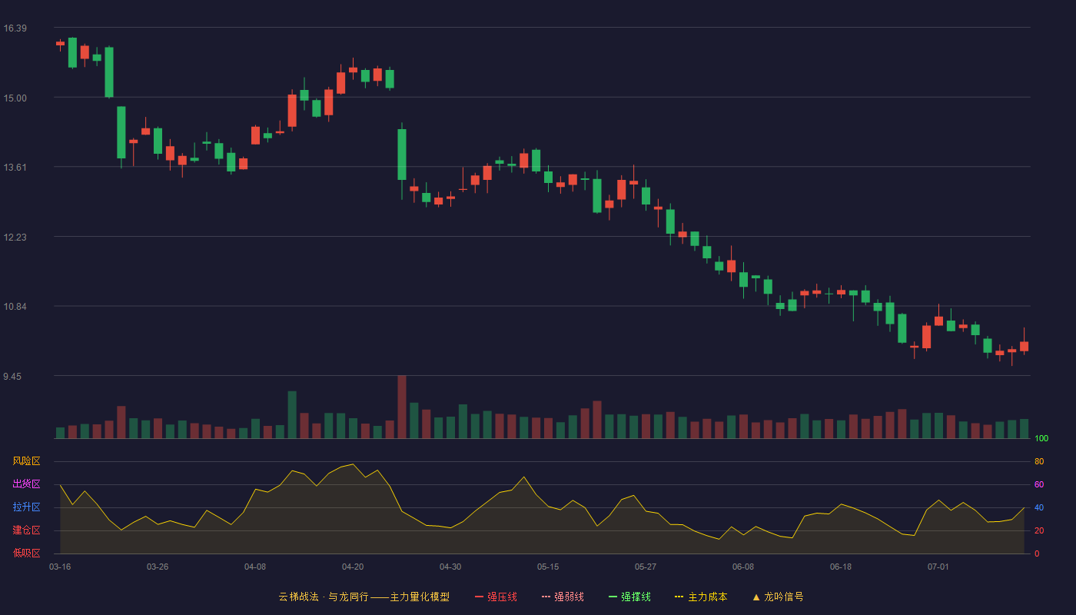Click the 16.39 price axis label
Image resolution: width=1076 pixels, height=615 pixels.
tap(15, 28)
